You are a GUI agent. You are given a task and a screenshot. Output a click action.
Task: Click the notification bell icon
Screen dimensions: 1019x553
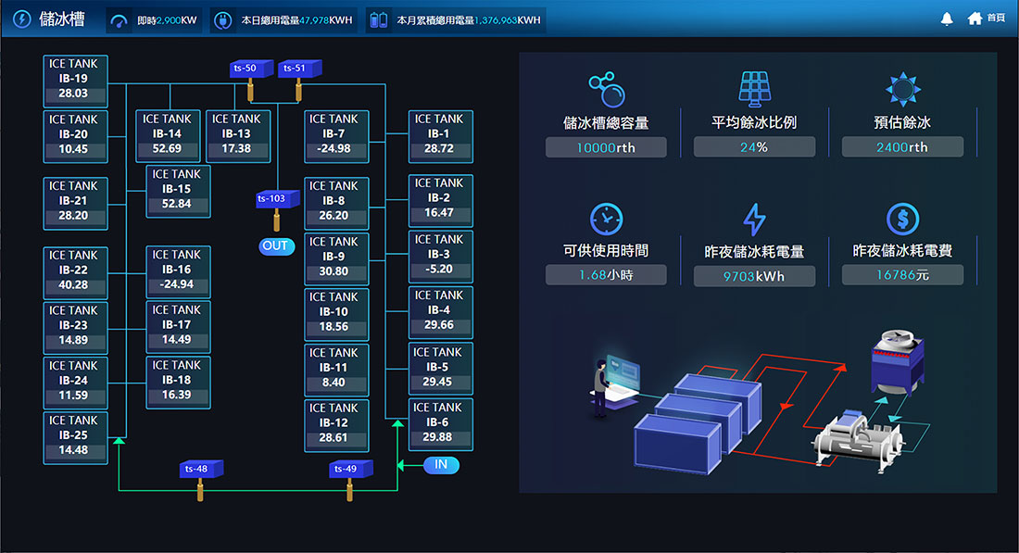point(947,19)
